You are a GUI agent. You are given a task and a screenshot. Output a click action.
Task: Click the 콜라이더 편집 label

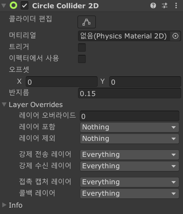tap(31, 19)
